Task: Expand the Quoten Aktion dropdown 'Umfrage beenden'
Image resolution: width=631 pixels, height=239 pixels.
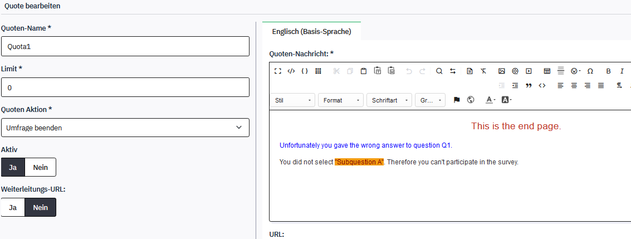Action: [125, 128]
